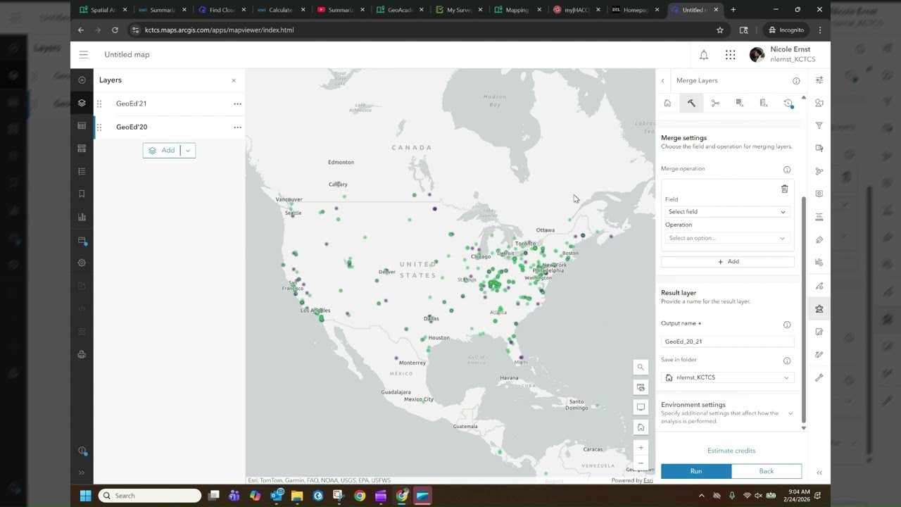Select the Layers icon in dark sidebar
901x507 pixels.
82,104
